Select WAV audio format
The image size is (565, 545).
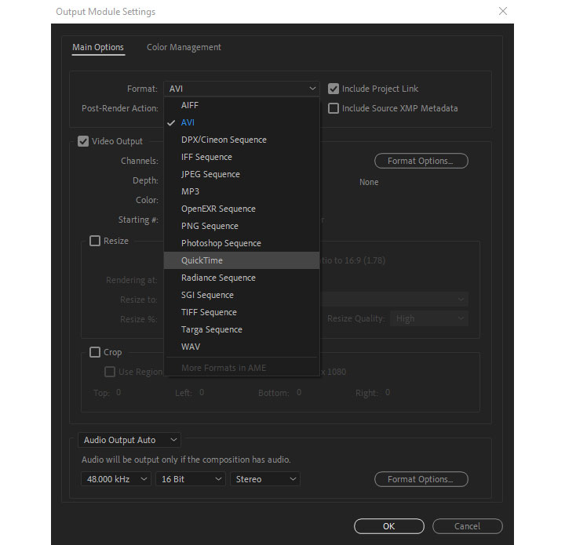[x=191, y=347]
